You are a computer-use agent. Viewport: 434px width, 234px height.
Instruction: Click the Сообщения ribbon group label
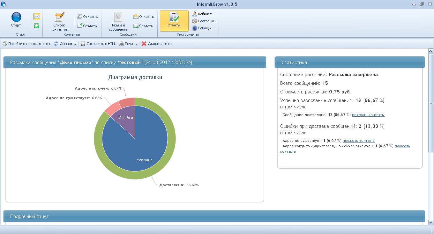click(129, 34)
